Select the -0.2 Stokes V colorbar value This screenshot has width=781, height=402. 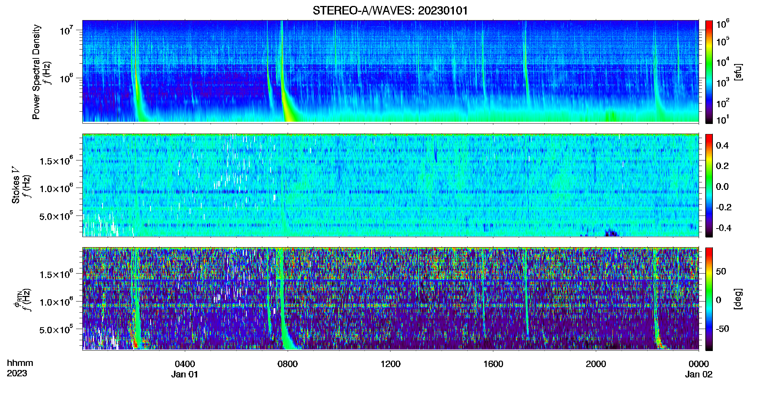tap(724, 207)
